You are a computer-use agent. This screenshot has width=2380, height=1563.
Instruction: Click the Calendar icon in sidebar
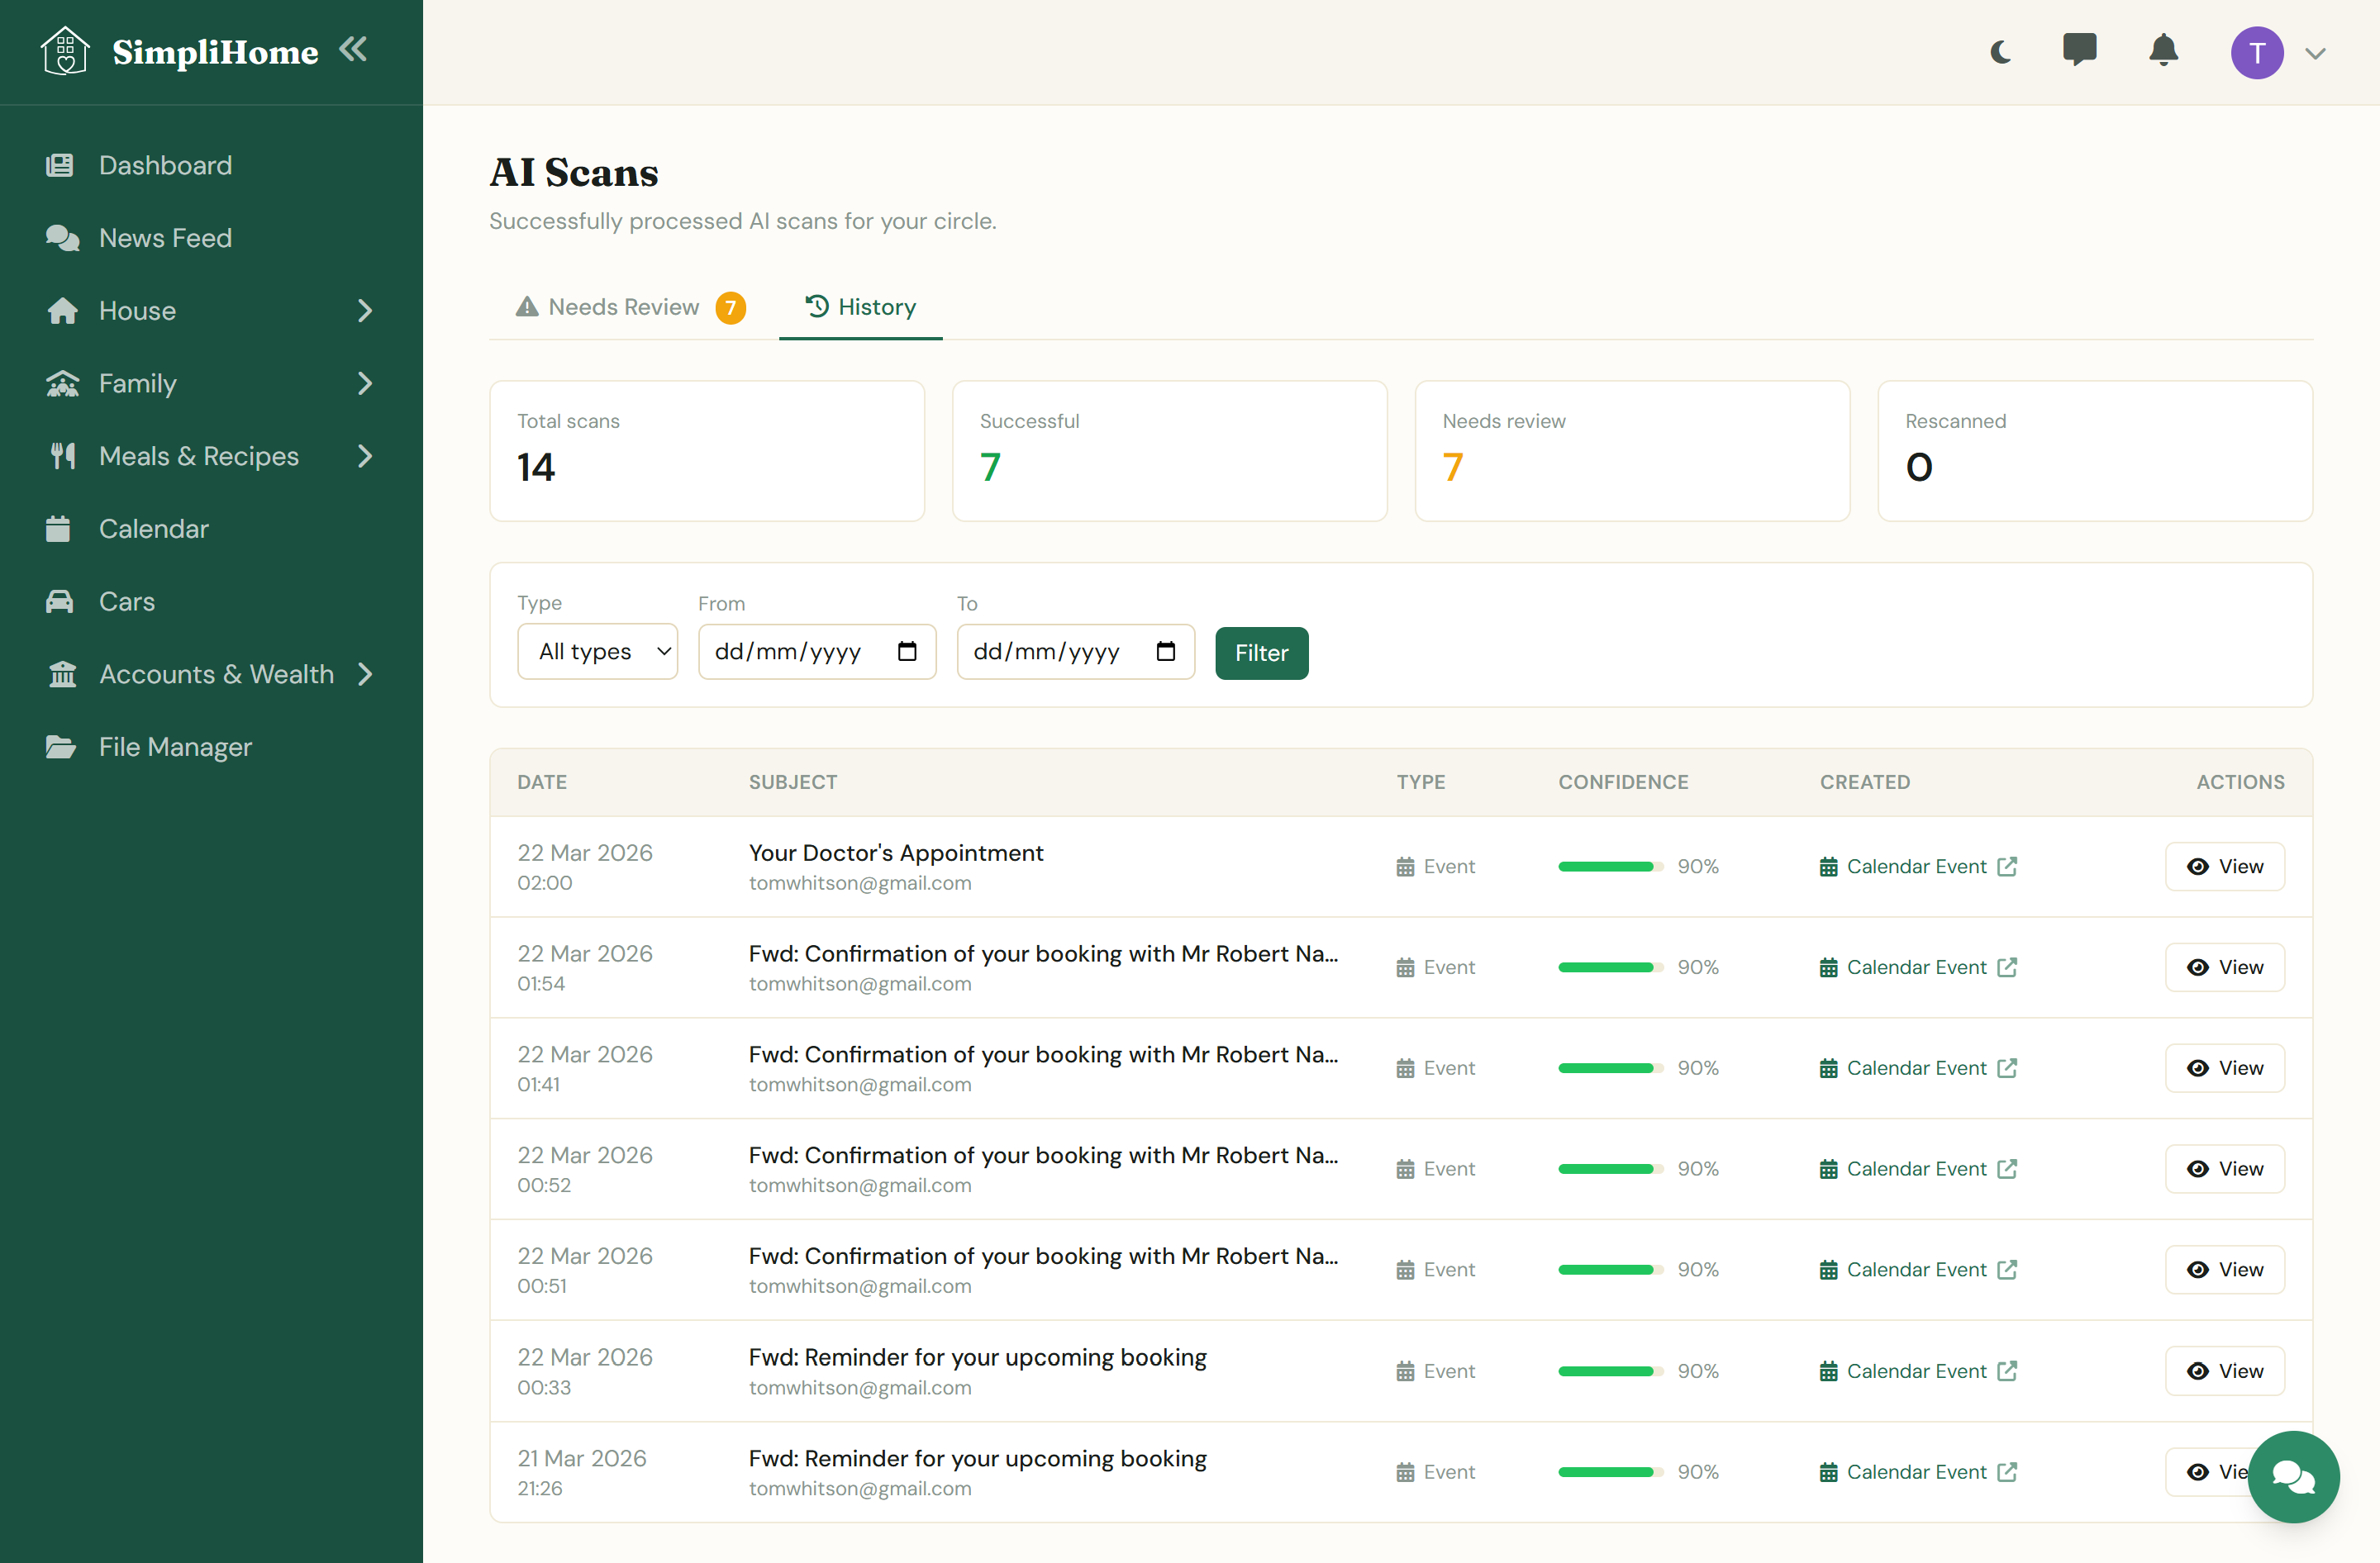tap(58, 529)
